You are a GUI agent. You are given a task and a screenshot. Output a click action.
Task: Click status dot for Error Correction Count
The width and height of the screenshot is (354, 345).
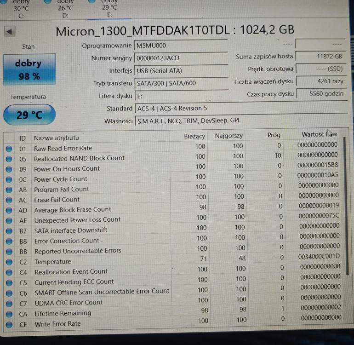(x=9, y=241)
